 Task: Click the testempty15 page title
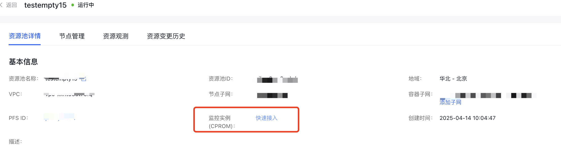tap(45, 5)
